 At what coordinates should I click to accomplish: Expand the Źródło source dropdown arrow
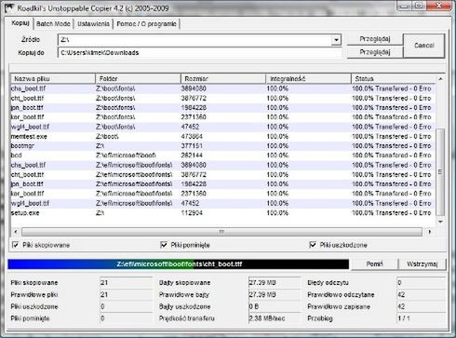[x=336, y=40]
